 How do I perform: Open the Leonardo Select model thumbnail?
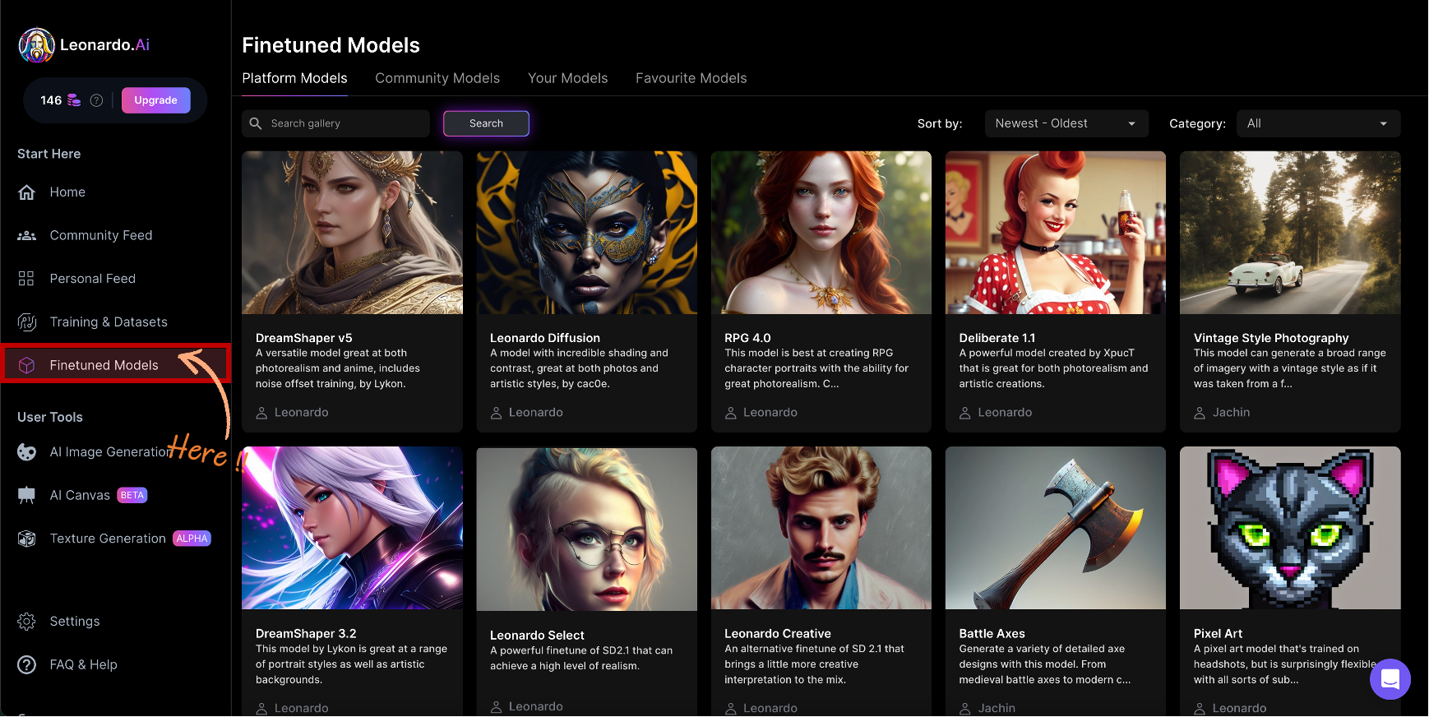point(586,529)
